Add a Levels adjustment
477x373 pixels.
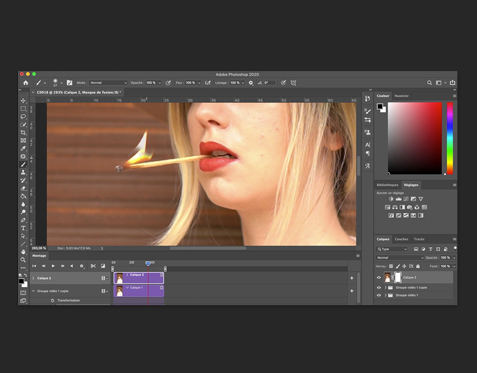(399, 199)
